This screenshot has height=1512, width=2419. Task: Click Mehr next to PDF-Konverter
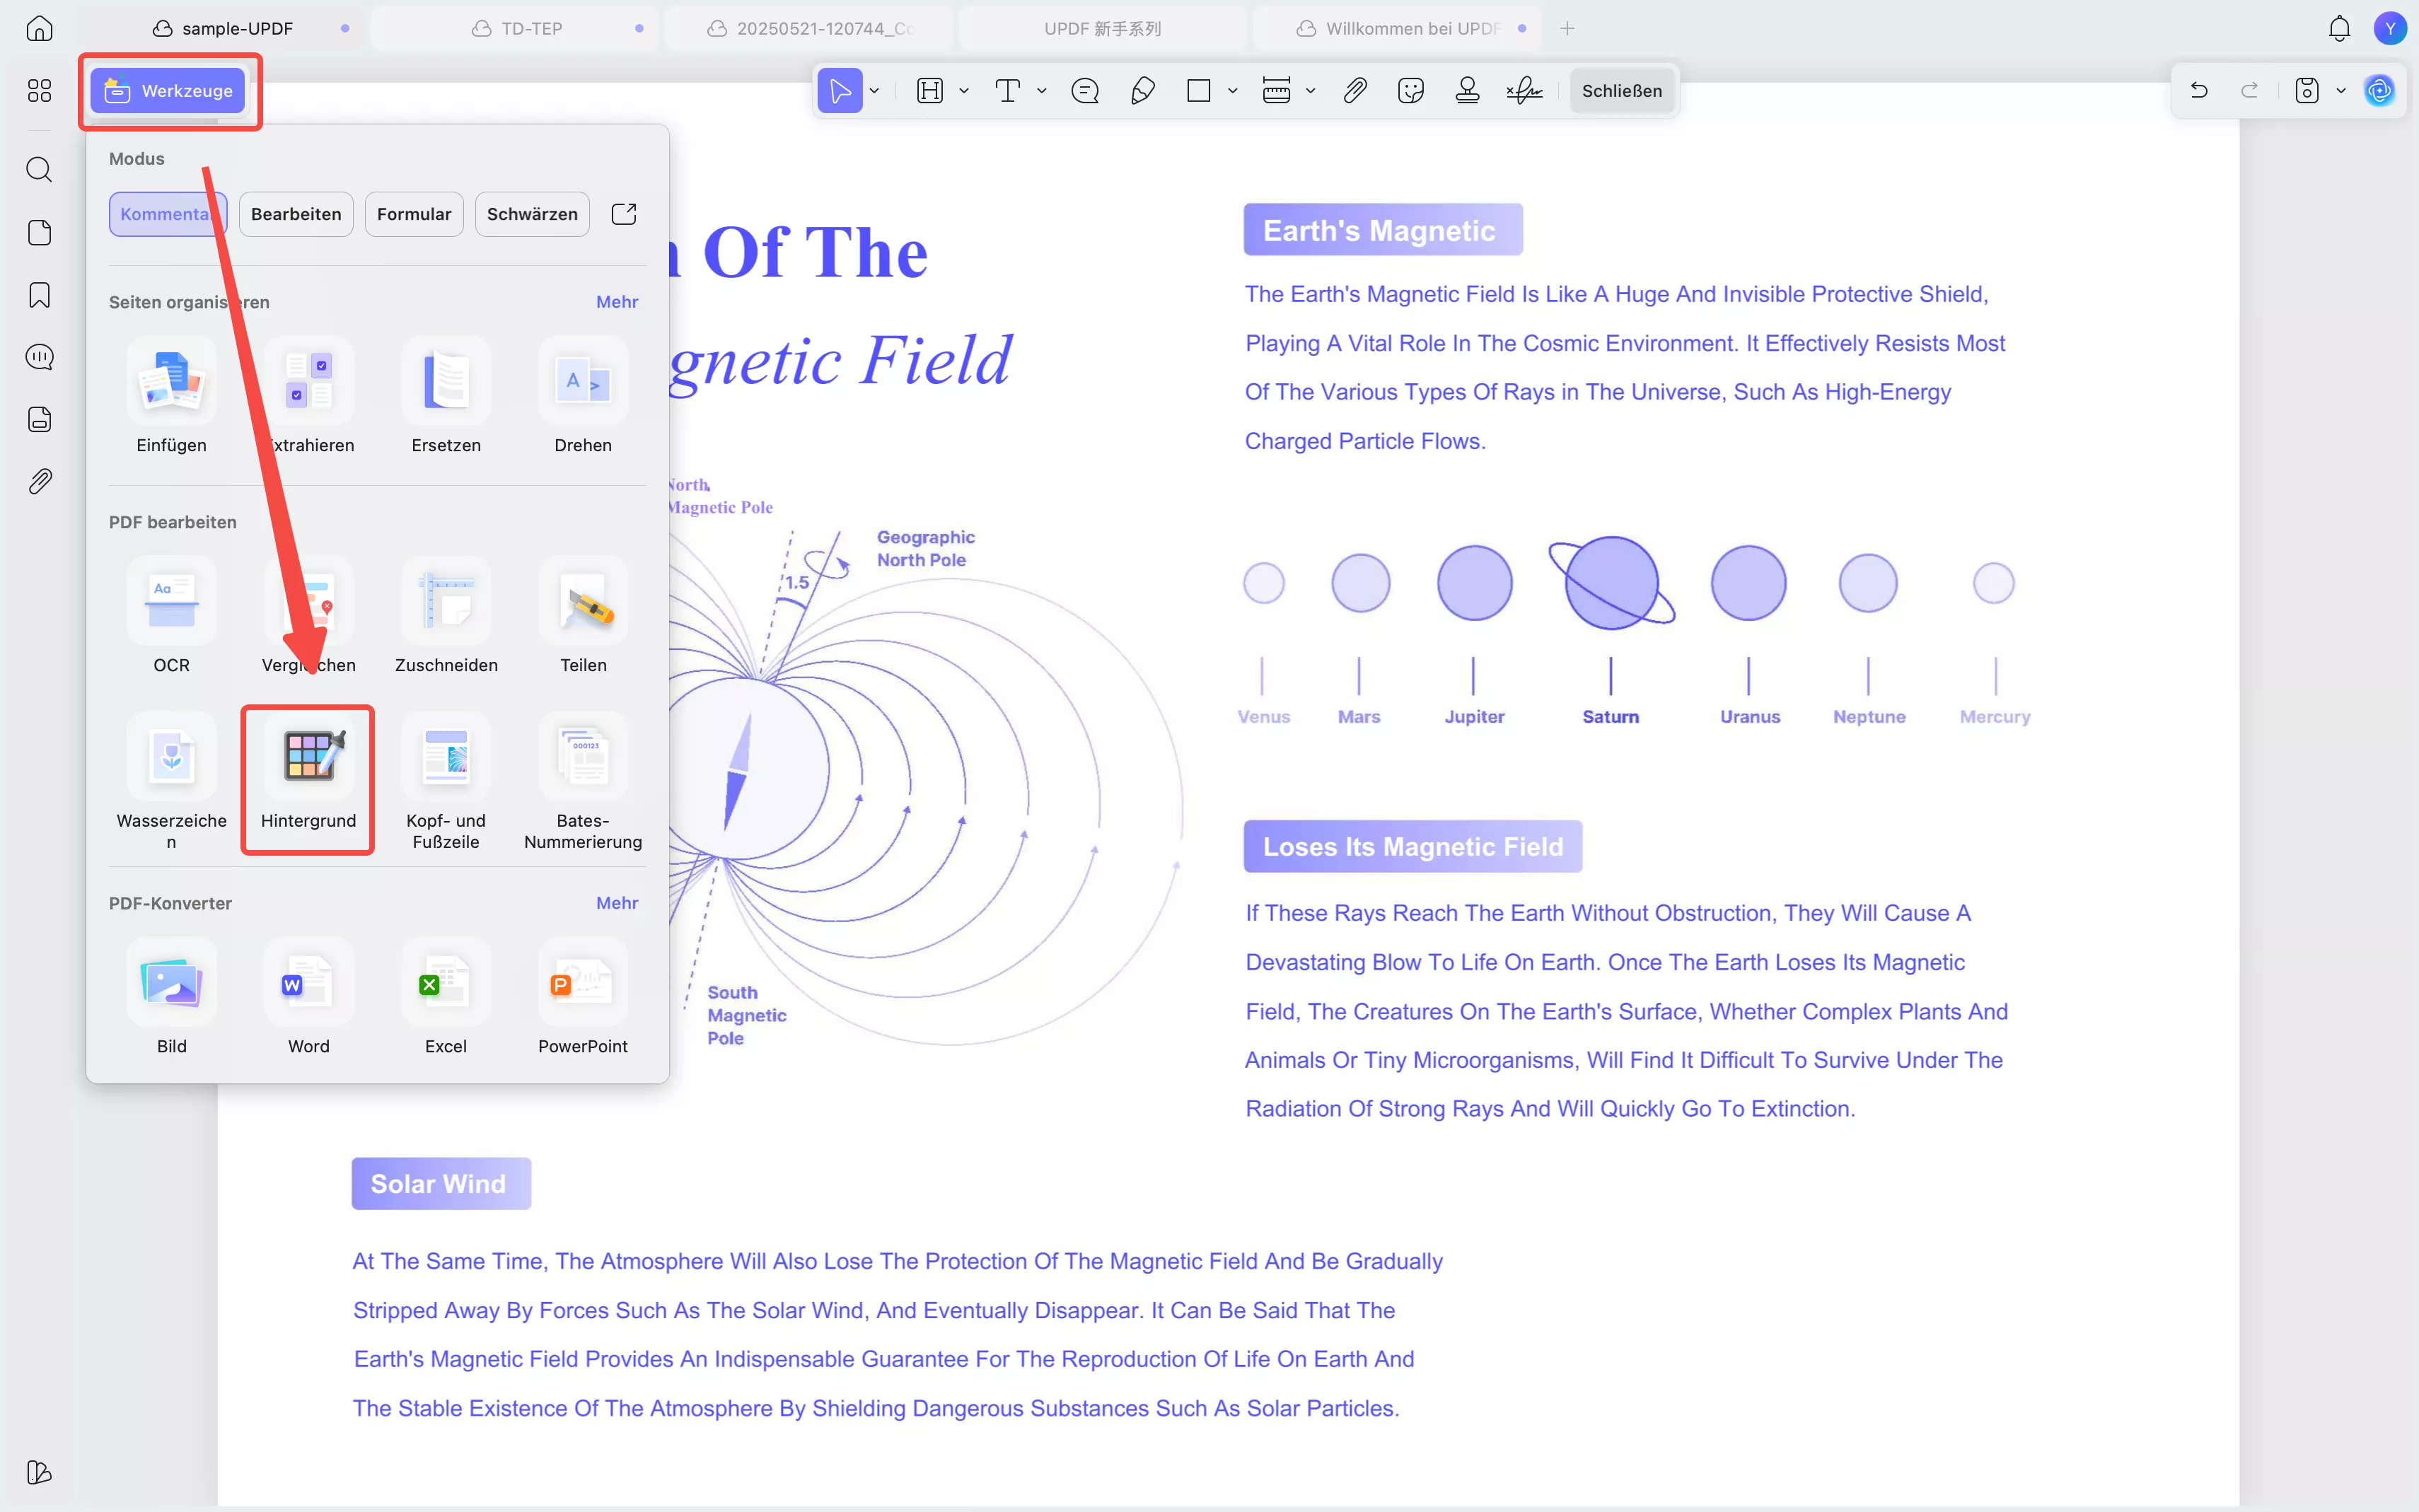point(616,903)
